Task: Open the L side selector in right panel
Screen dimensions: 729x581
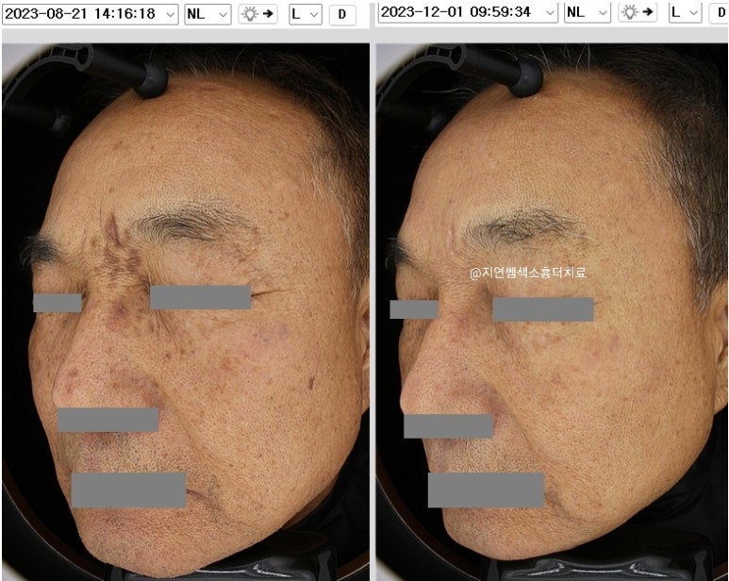Action: [685, 12]
